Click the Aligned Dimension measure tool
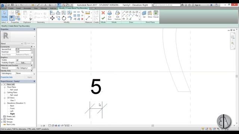239x134 pixels. coord(88,13)
